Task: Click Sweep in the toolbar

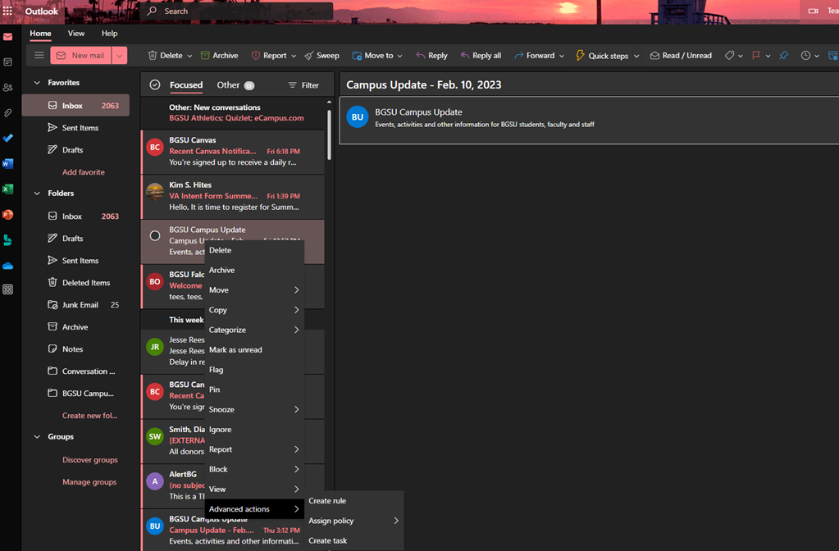Action: pyautogui.click(x=322, y=56)
